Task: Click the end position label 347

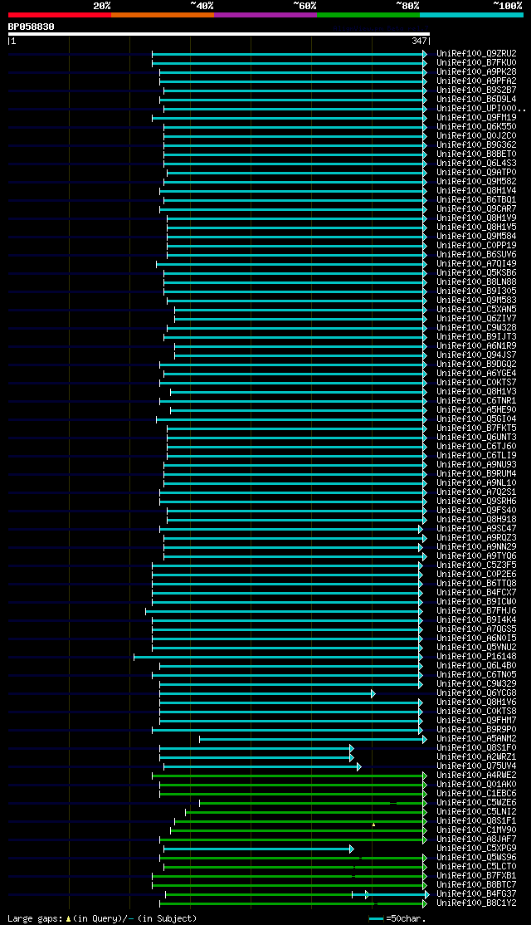Action: (419, 42)
